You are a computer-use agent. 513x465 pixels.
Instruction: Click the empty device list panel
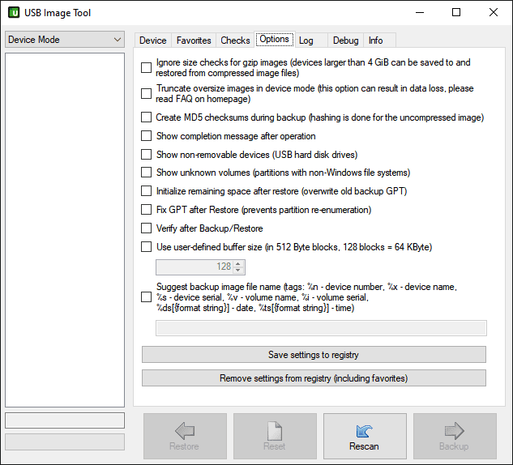click(x=65, y=230)
